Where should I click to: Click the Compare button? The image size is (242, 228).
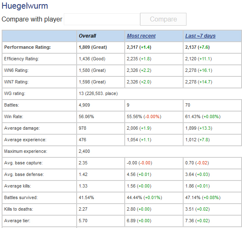tap(163, 19)
